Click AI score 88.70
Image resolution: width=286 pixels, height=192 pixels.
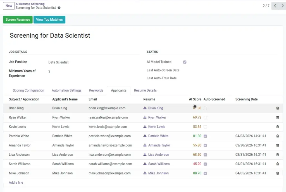[197, 173]
